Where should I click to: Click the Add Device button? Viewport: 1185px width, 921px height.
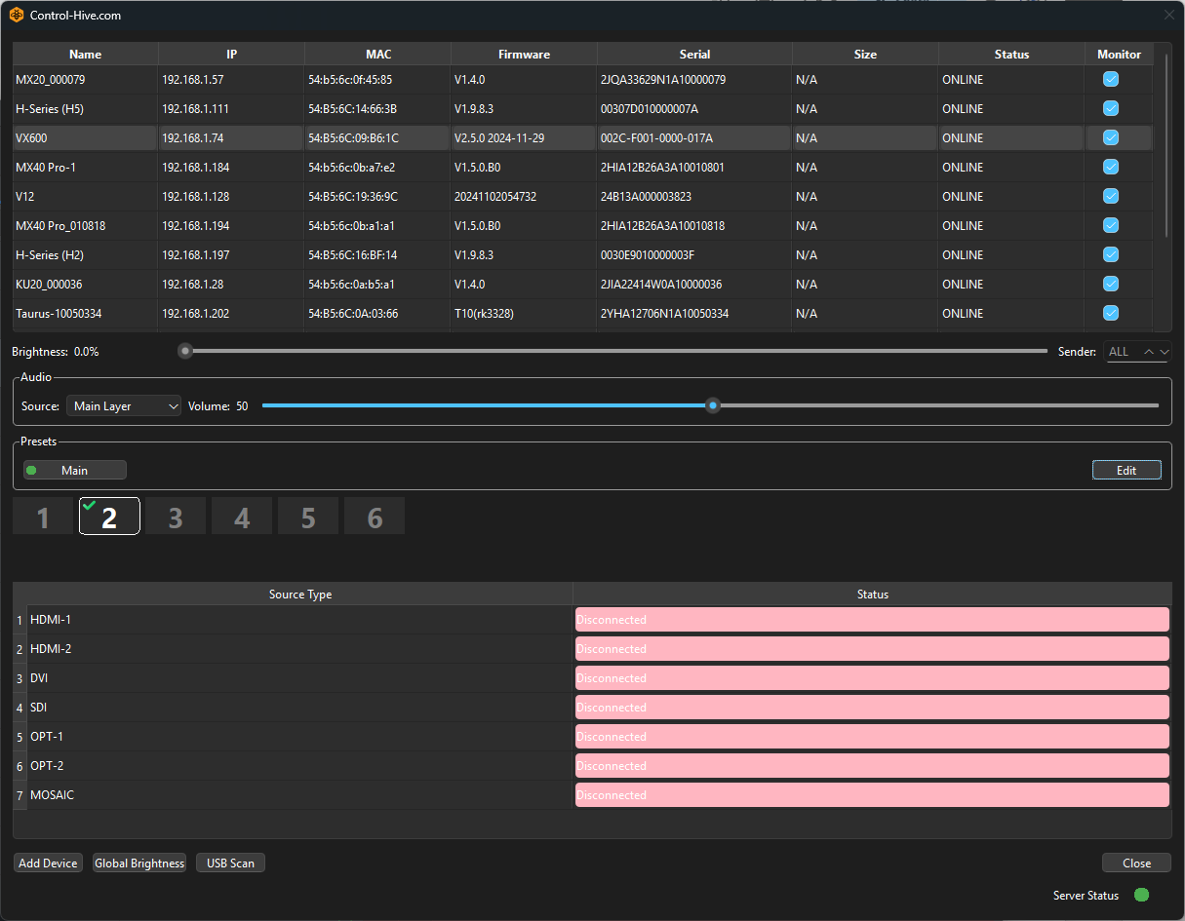pos(48,863)
